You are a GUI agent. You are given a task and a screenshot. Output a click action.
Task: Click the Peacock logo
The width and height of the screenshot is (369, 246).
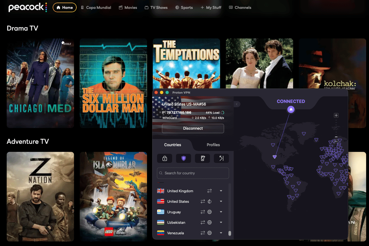point(27,7)
